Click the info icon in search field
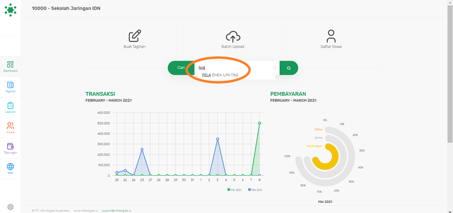This screenshot has height=213, width=453. pos(275,67)
